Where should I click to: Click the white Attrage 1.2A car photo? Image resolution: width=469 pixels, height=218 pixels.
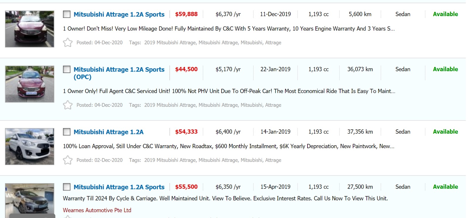(x=30, y=146)
